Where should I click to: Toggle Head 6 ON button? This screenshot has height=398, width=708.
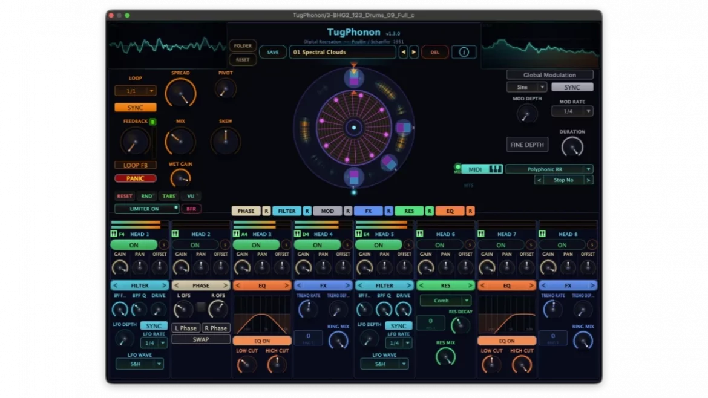tap(439, 244)
